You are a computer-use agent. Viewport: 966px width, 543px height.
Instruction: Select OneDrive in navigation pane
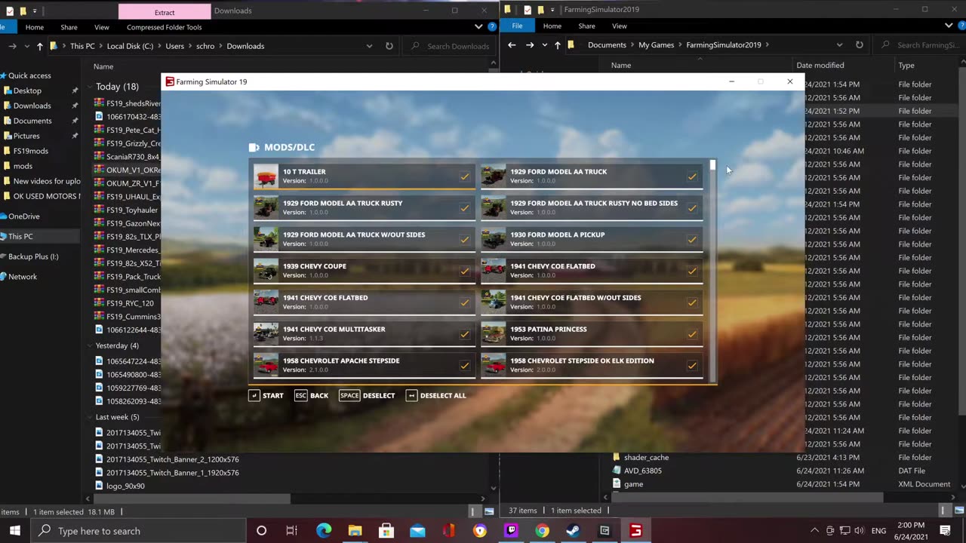24,216
